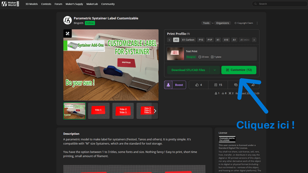308x173 pixels.
Task: Click the share arrow icon
Action: 253,85
